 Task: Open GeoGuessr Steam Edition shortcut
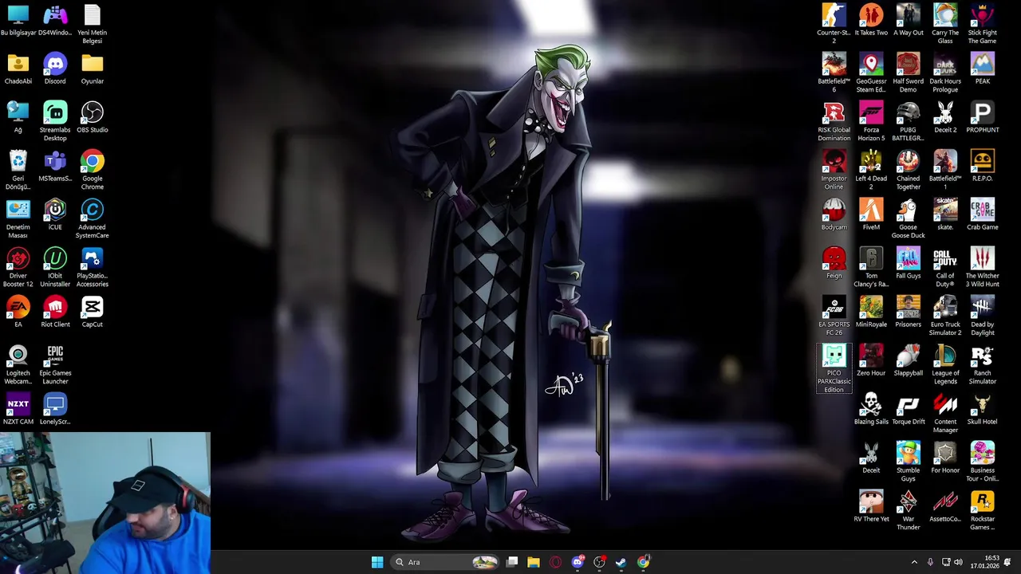(x=871, y=73)
